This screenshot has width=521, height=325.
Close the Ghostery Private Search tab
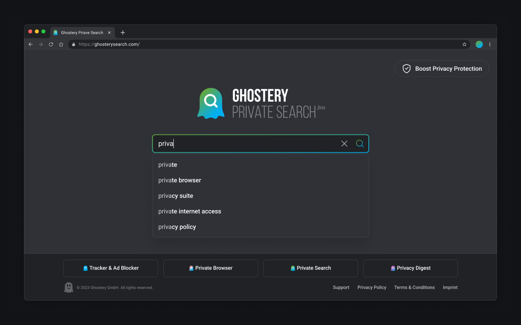109,32
